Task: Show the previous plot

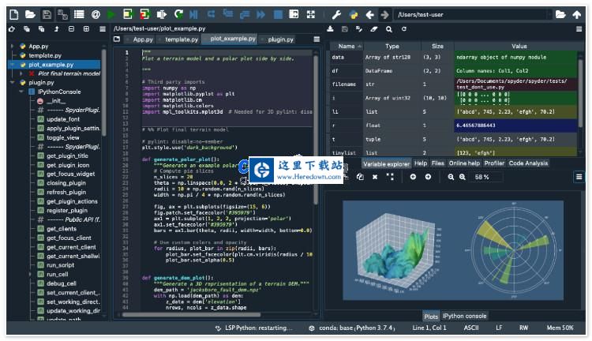Action: click(413, 177)
